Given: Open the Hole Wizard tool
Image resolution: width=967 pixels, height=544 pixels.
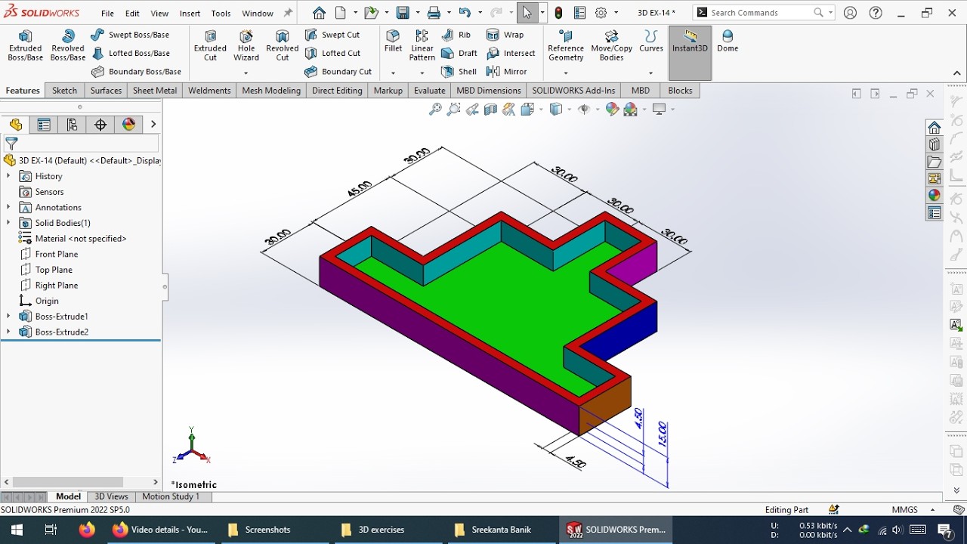Looking at the screenshot, I should 246,45.
